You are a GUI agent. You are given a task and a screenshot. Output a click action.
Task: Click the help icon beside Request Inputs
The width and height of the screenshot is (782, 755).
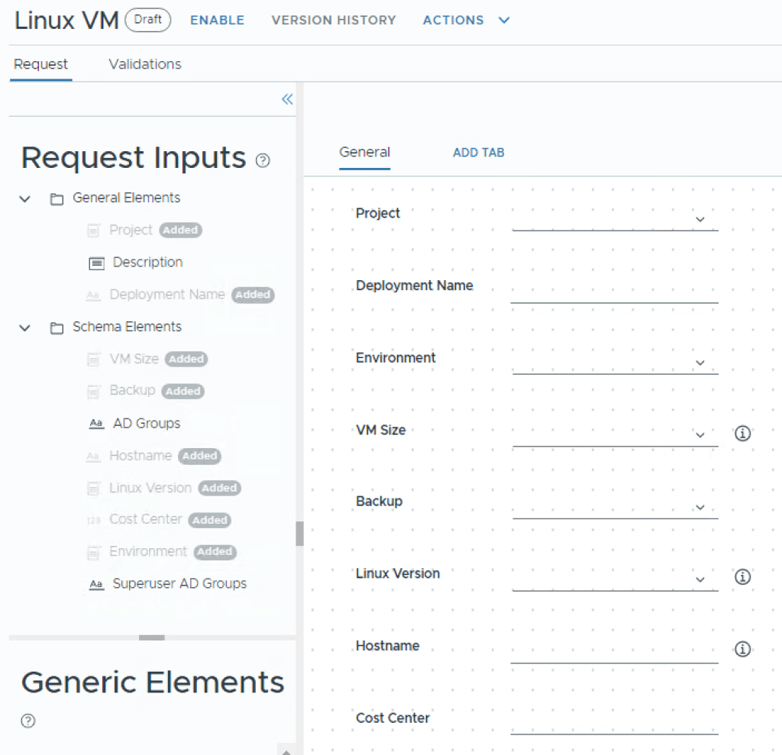pos(263,160)
